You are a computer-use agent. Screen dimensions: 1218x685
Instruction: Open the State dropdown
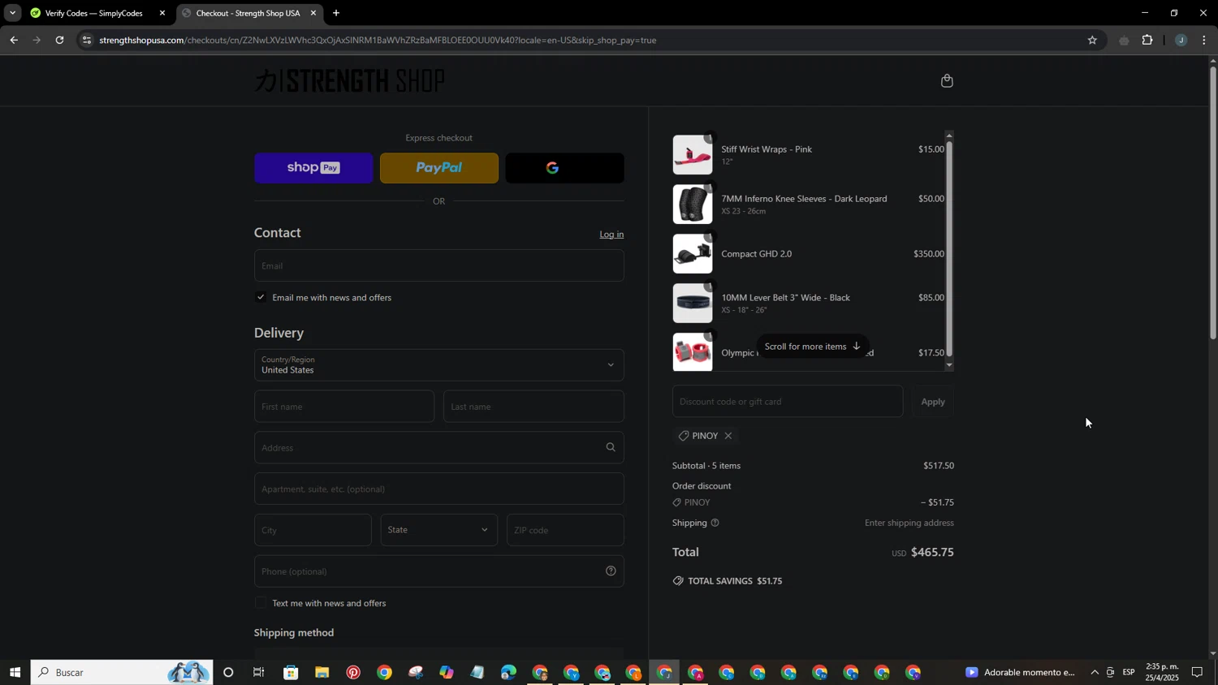click(439, 530)
